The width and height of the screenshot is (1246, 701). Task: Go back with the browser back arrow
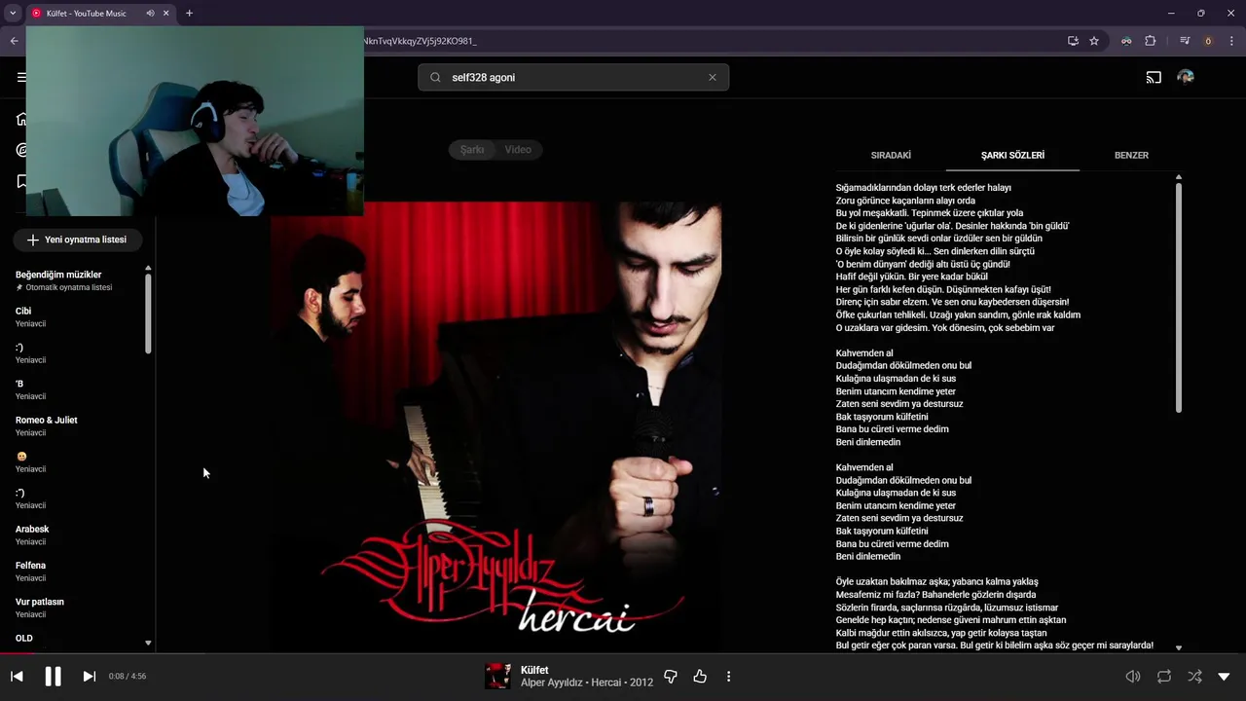point(14,41)
